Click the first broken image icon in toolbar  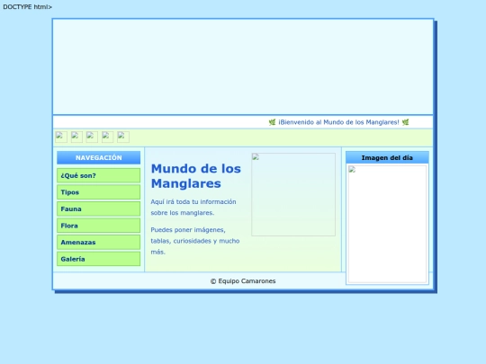click(x=61, y=137)
